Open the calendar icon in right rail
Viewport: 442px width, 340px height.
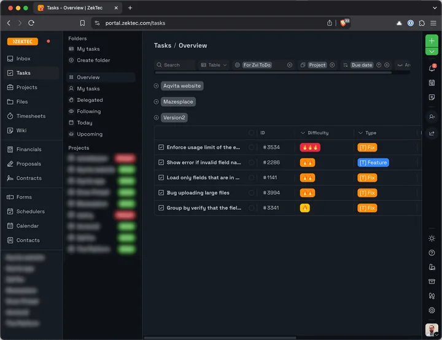[x=432, y=83]
